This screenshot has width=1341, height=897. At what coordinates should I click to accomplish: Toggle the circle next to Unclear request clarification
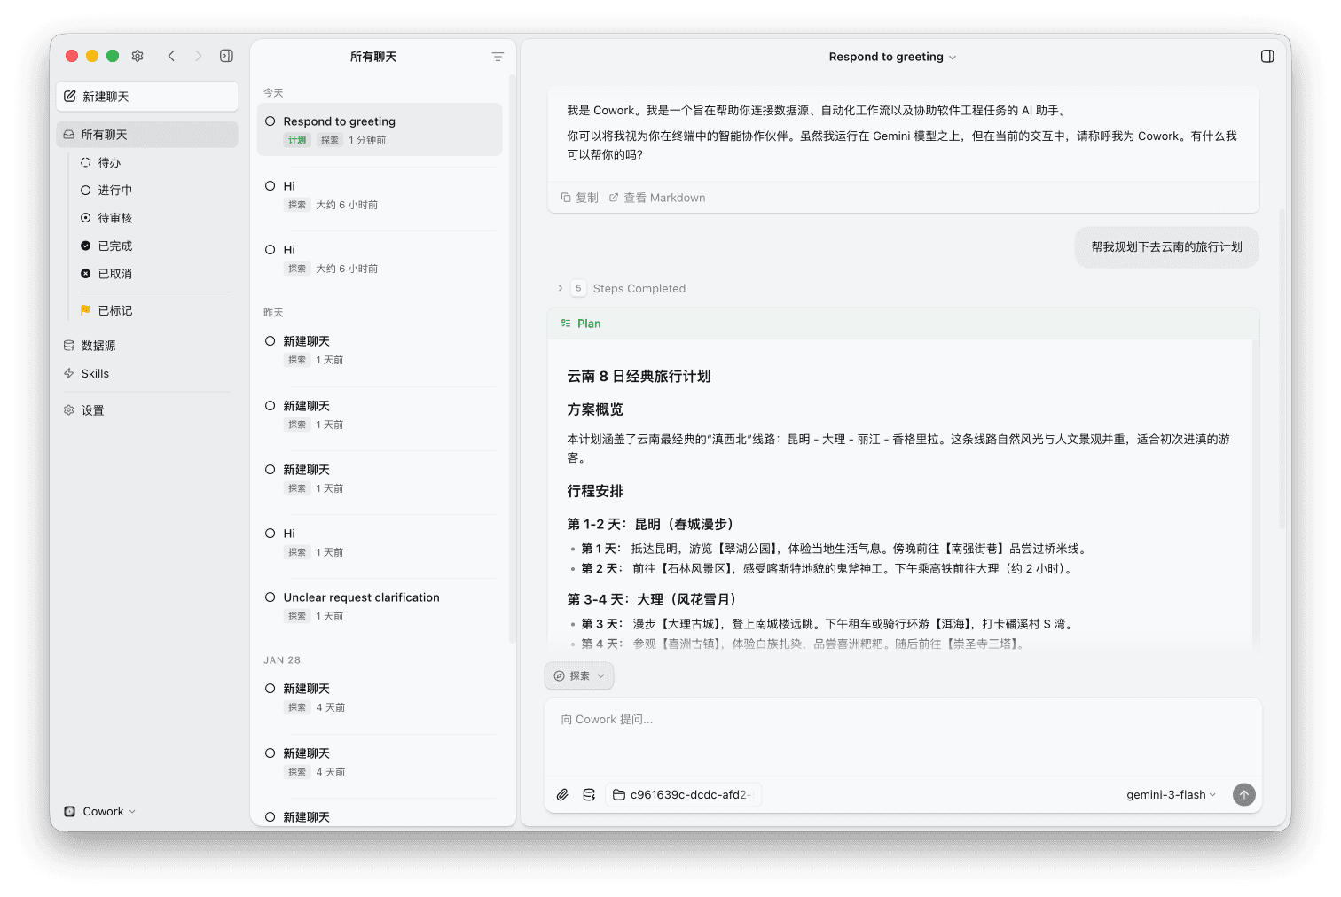tap(271, 597)
